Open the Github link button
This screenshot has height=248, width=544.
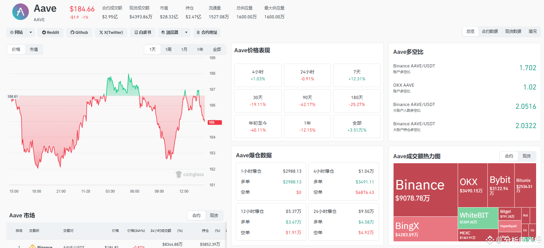79,33
